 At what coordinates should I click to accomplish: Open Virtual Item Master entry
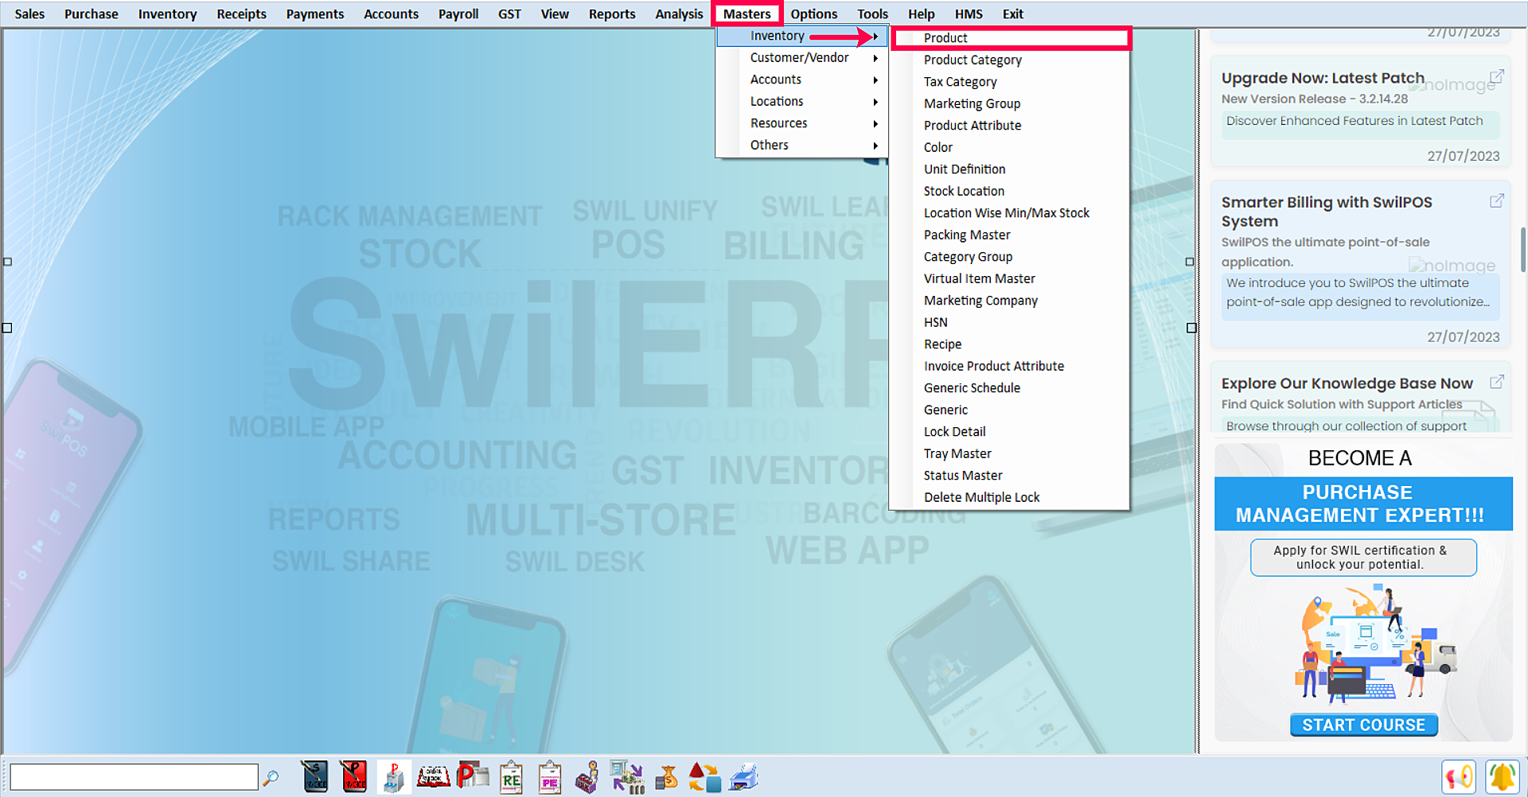tap(1009, 278)
